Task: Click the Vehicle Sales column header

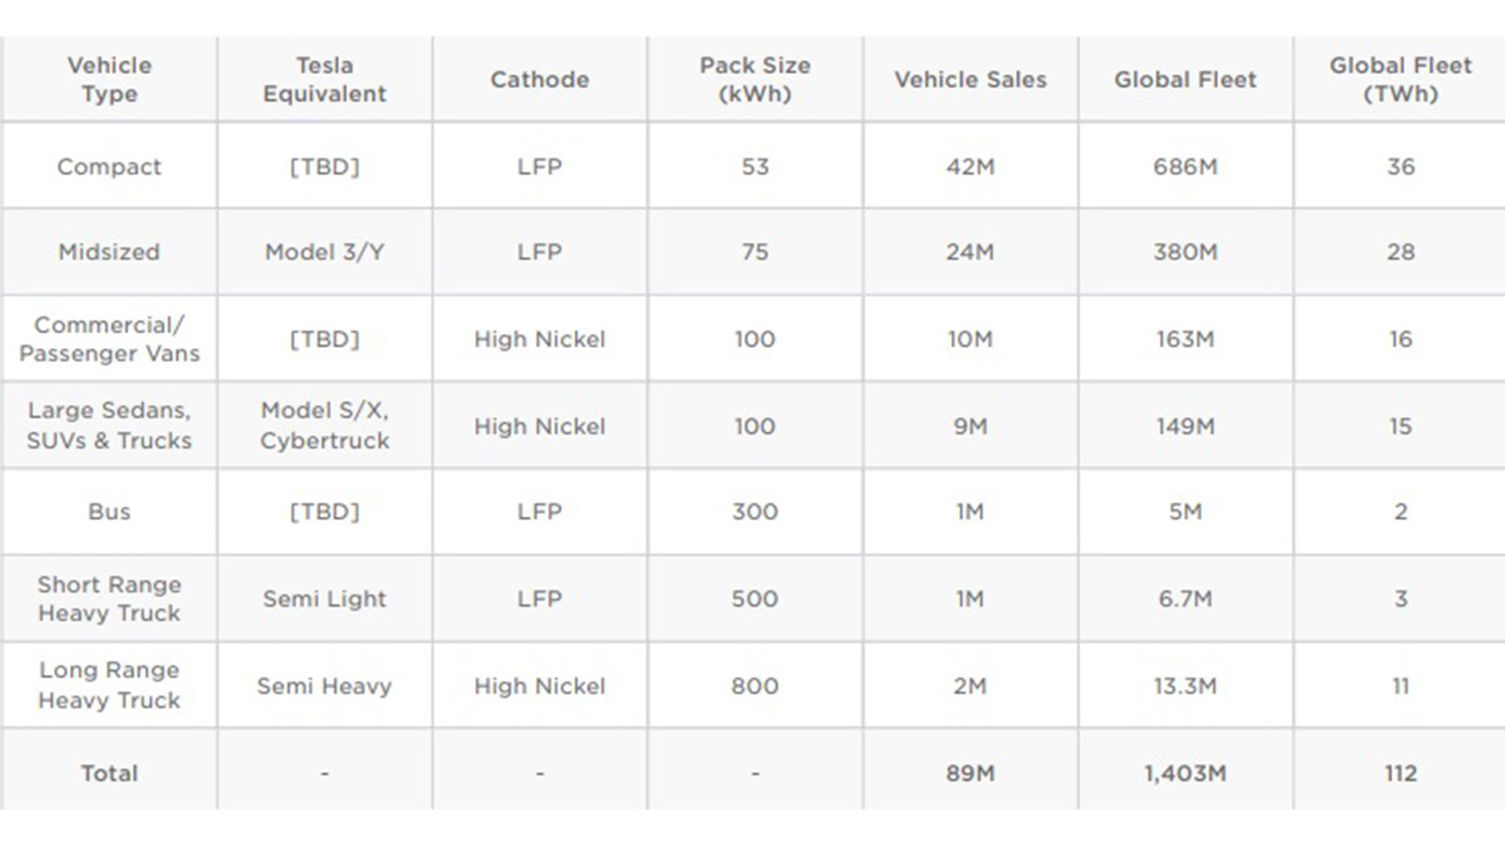Action: (x=970, y=80)
